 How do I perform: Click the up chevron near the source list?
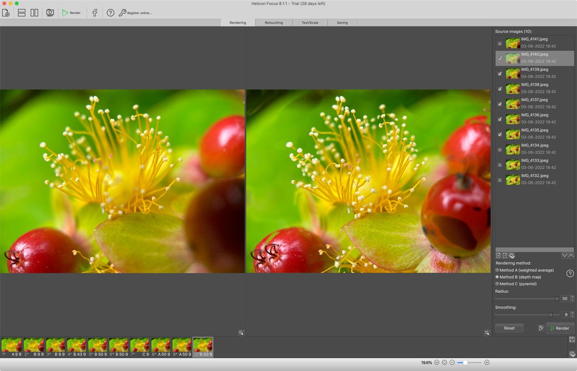571,256
